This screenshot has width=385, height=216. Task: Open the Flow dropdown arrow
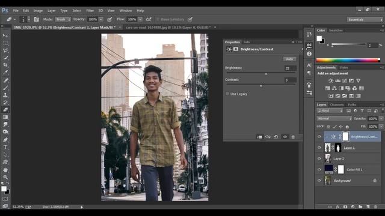140,19
